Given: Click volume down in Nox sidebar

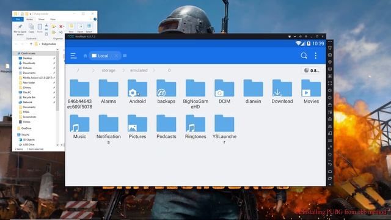Looking at the screenshot, I should 330,98.
